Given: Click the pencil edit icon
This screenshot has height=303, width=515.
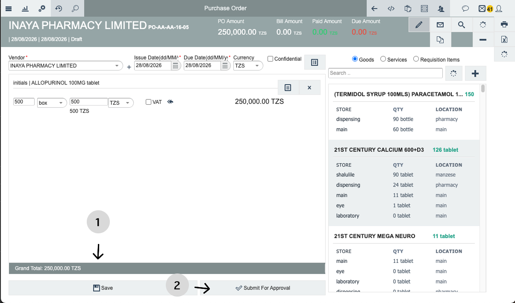Looking at the screenshot, I should pyautogui.click(x=419, y=24).
